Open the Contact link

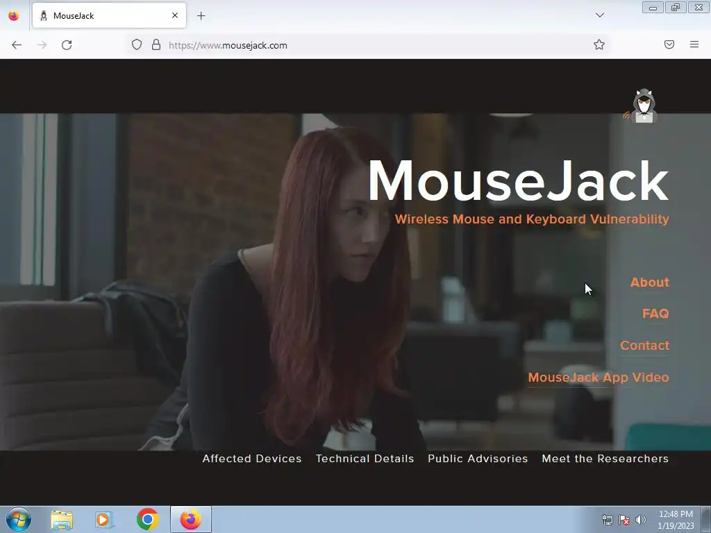coord(644,346)
